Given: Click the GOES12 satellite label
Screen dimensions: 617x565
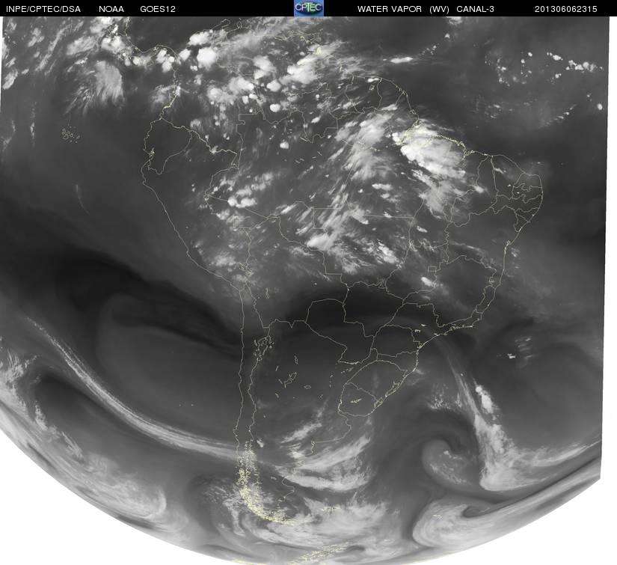Looking at the screenshot, I should [x=158, y=9].
